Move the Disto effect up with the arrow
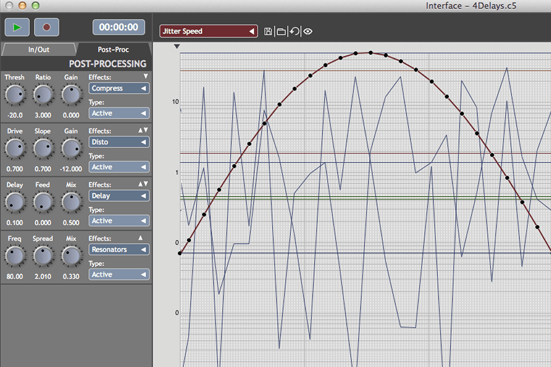The width and height of the screenshot is (551, 367). pos(140,130)
